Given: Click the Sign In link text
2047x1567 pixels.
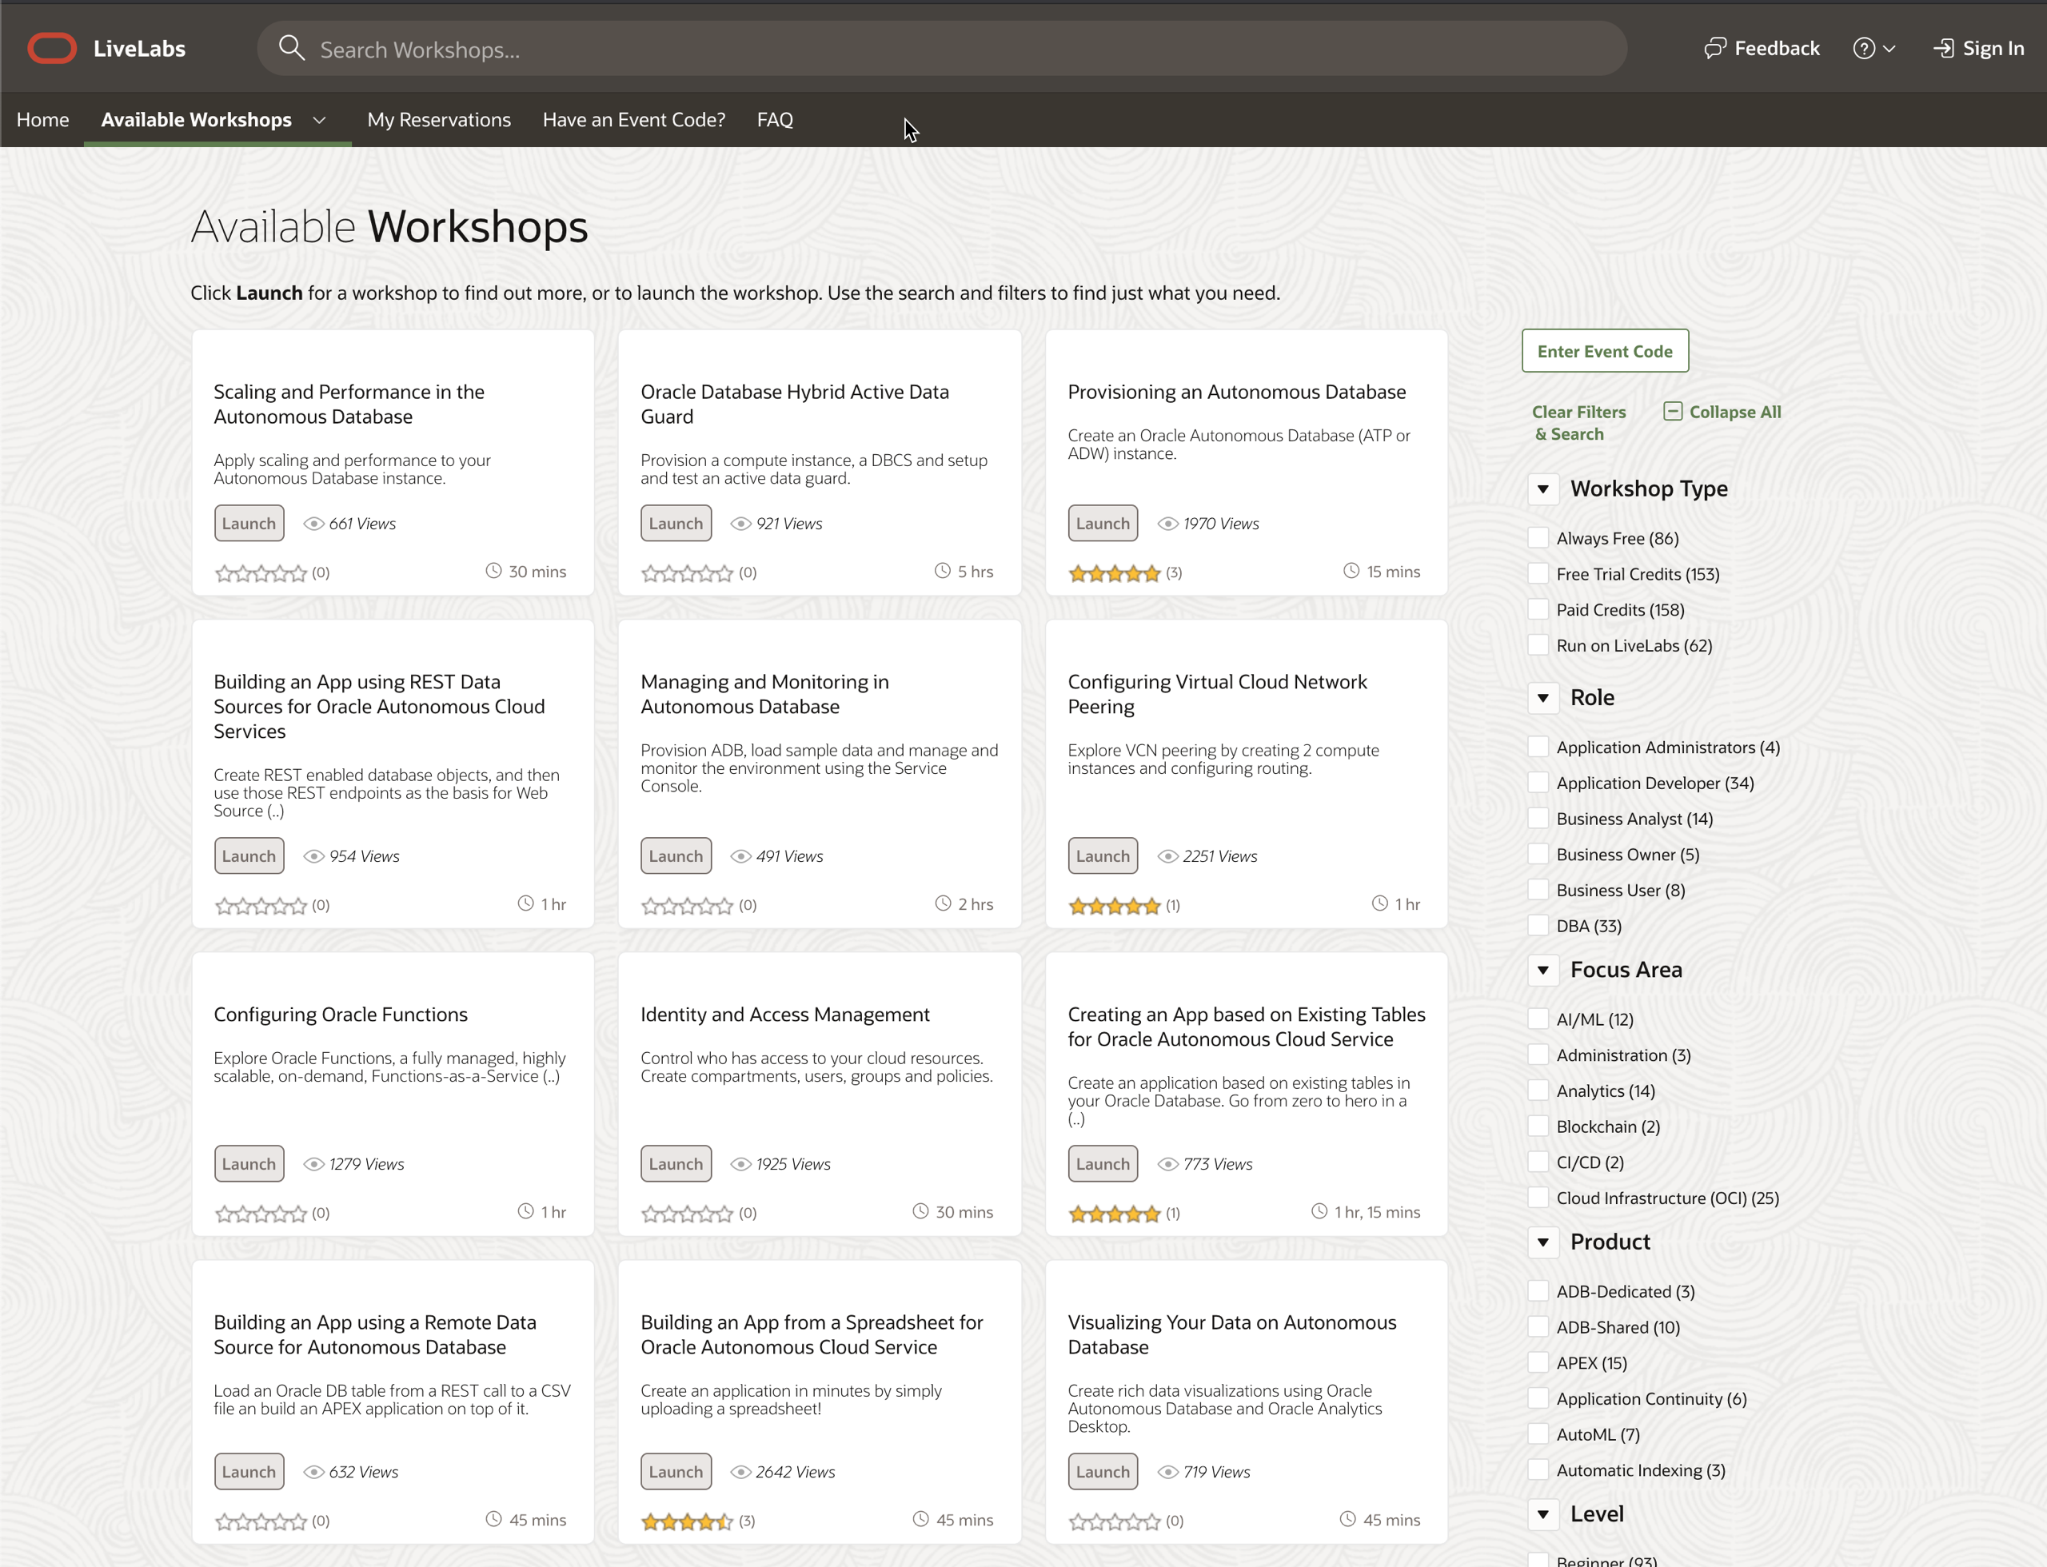Looking at the screenshot, I should click(1993, 49).
